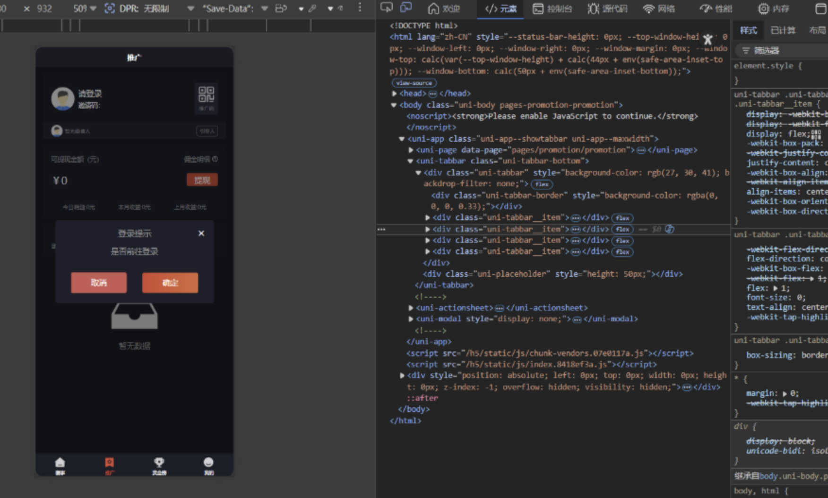The height and width of the screenshot is (498, 828).
Task: Collapse the body uni-body node
Action: [x=394, y=105]
